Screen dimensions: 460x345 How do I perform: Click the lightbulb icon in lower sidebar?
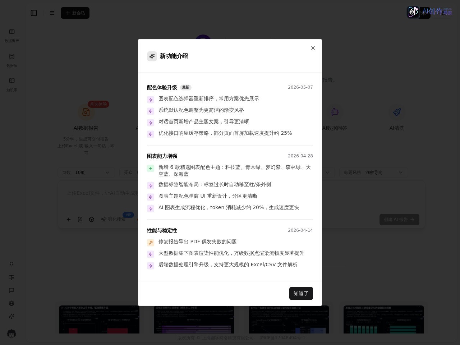click(11, 264)
